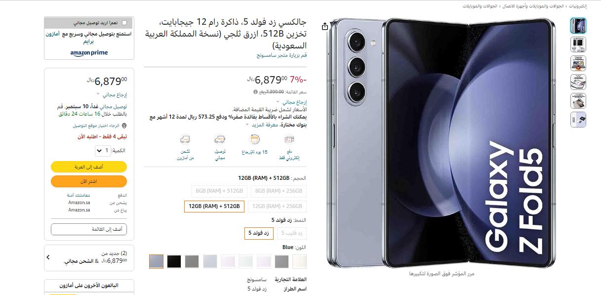Tick the free delivery Prime checkbox
The height and width of the screenshot is (295, 601).
[124, 23]
